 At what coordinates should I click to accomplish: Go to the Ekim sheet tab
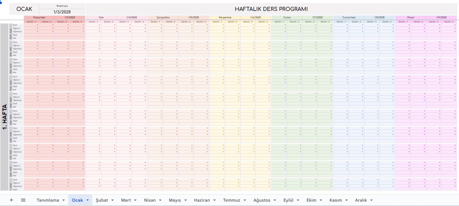click(x=311, y=200)
